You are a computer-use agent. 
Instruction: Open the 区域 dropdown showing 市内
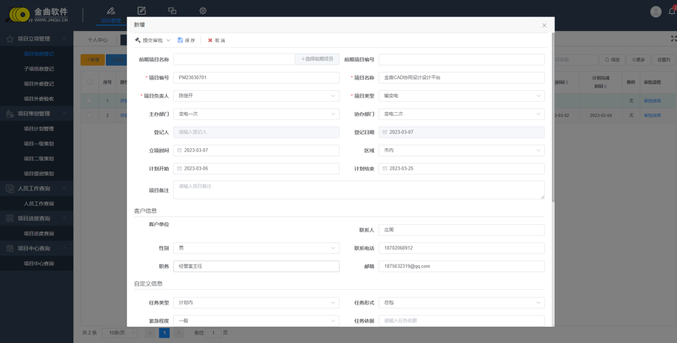pyautogui.click(x=461, y=151)
